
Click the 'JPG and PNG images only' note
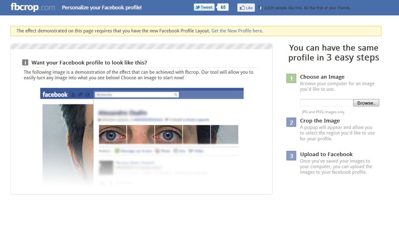pyautogui.click(x=323, y=112)
